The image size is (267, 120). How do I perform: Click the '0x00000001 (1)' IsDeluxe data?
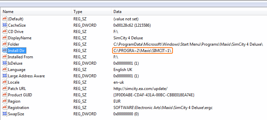tap(126, 63)
